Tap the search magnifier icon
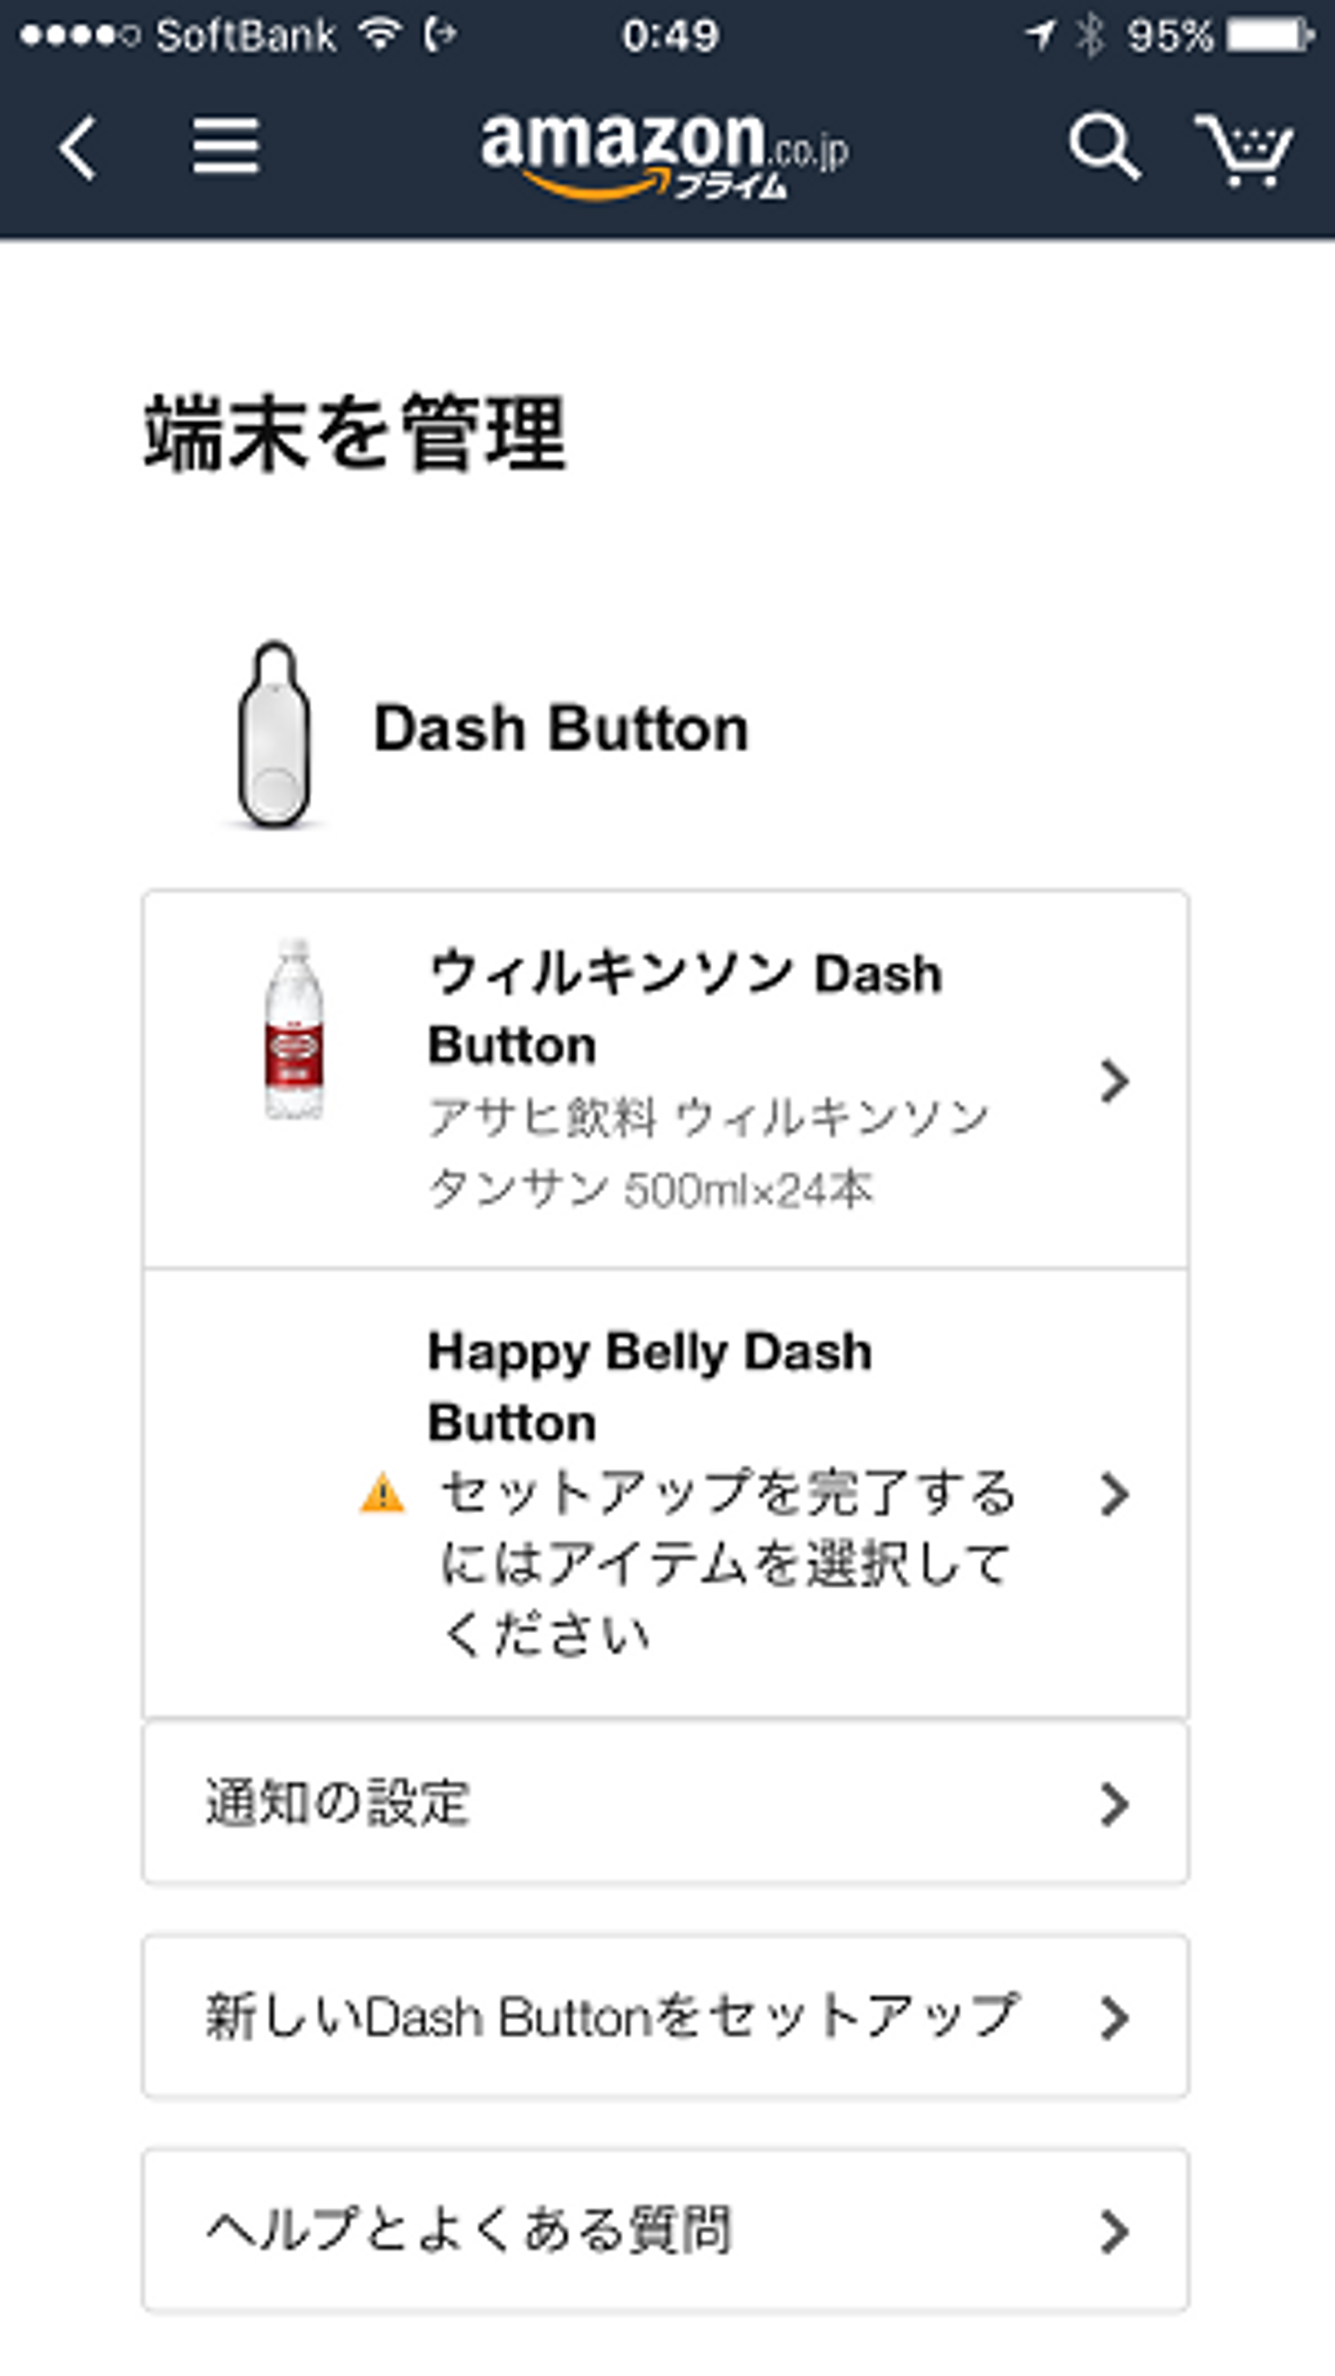The image size is (1335, 2376). (1103, 146)
